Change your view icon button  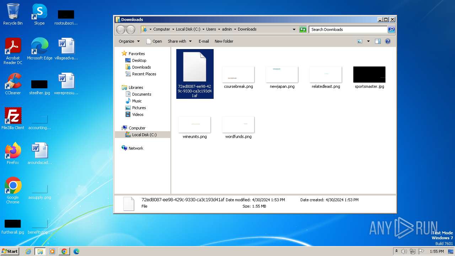pyautogui.click(x=360, y=41)
